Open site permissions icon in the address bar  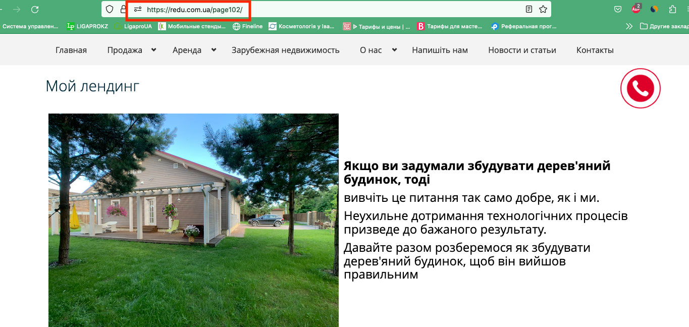point(138,9)
